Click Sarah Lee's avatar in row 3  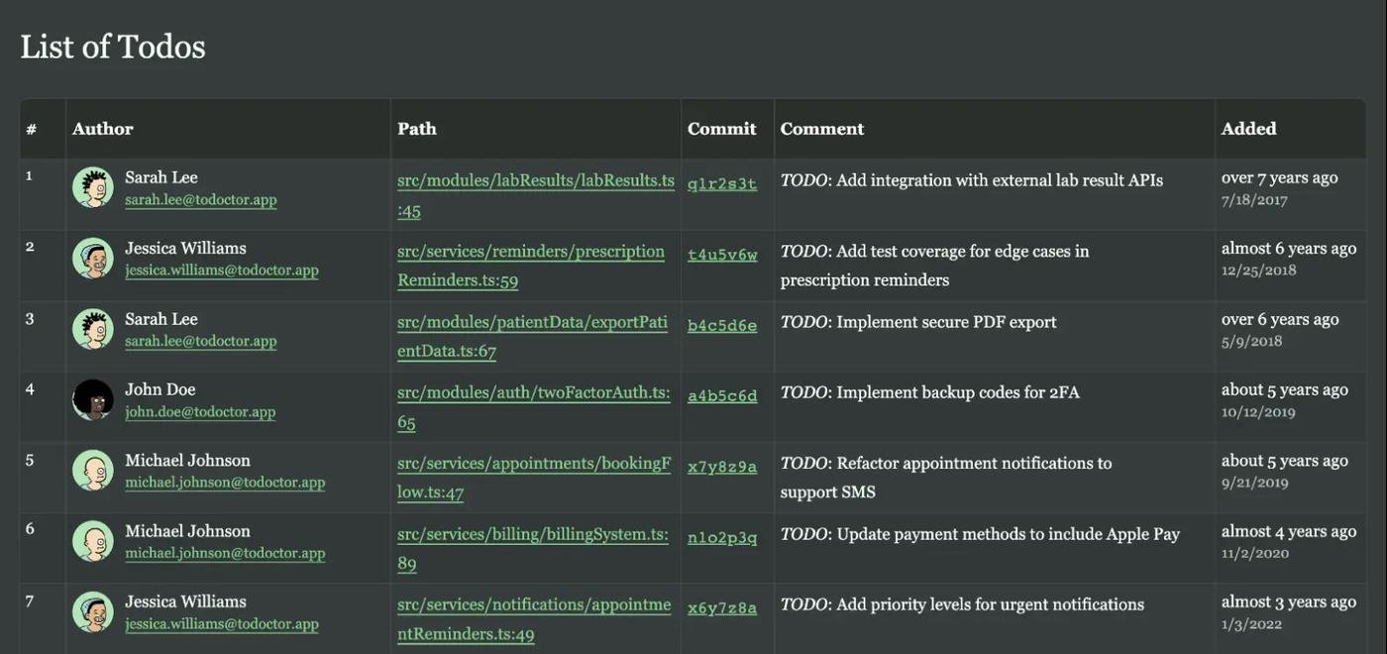click(93, 329)
